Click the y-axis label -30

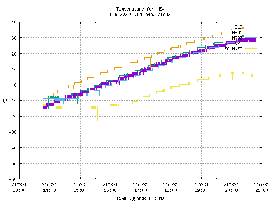point(13,132)
